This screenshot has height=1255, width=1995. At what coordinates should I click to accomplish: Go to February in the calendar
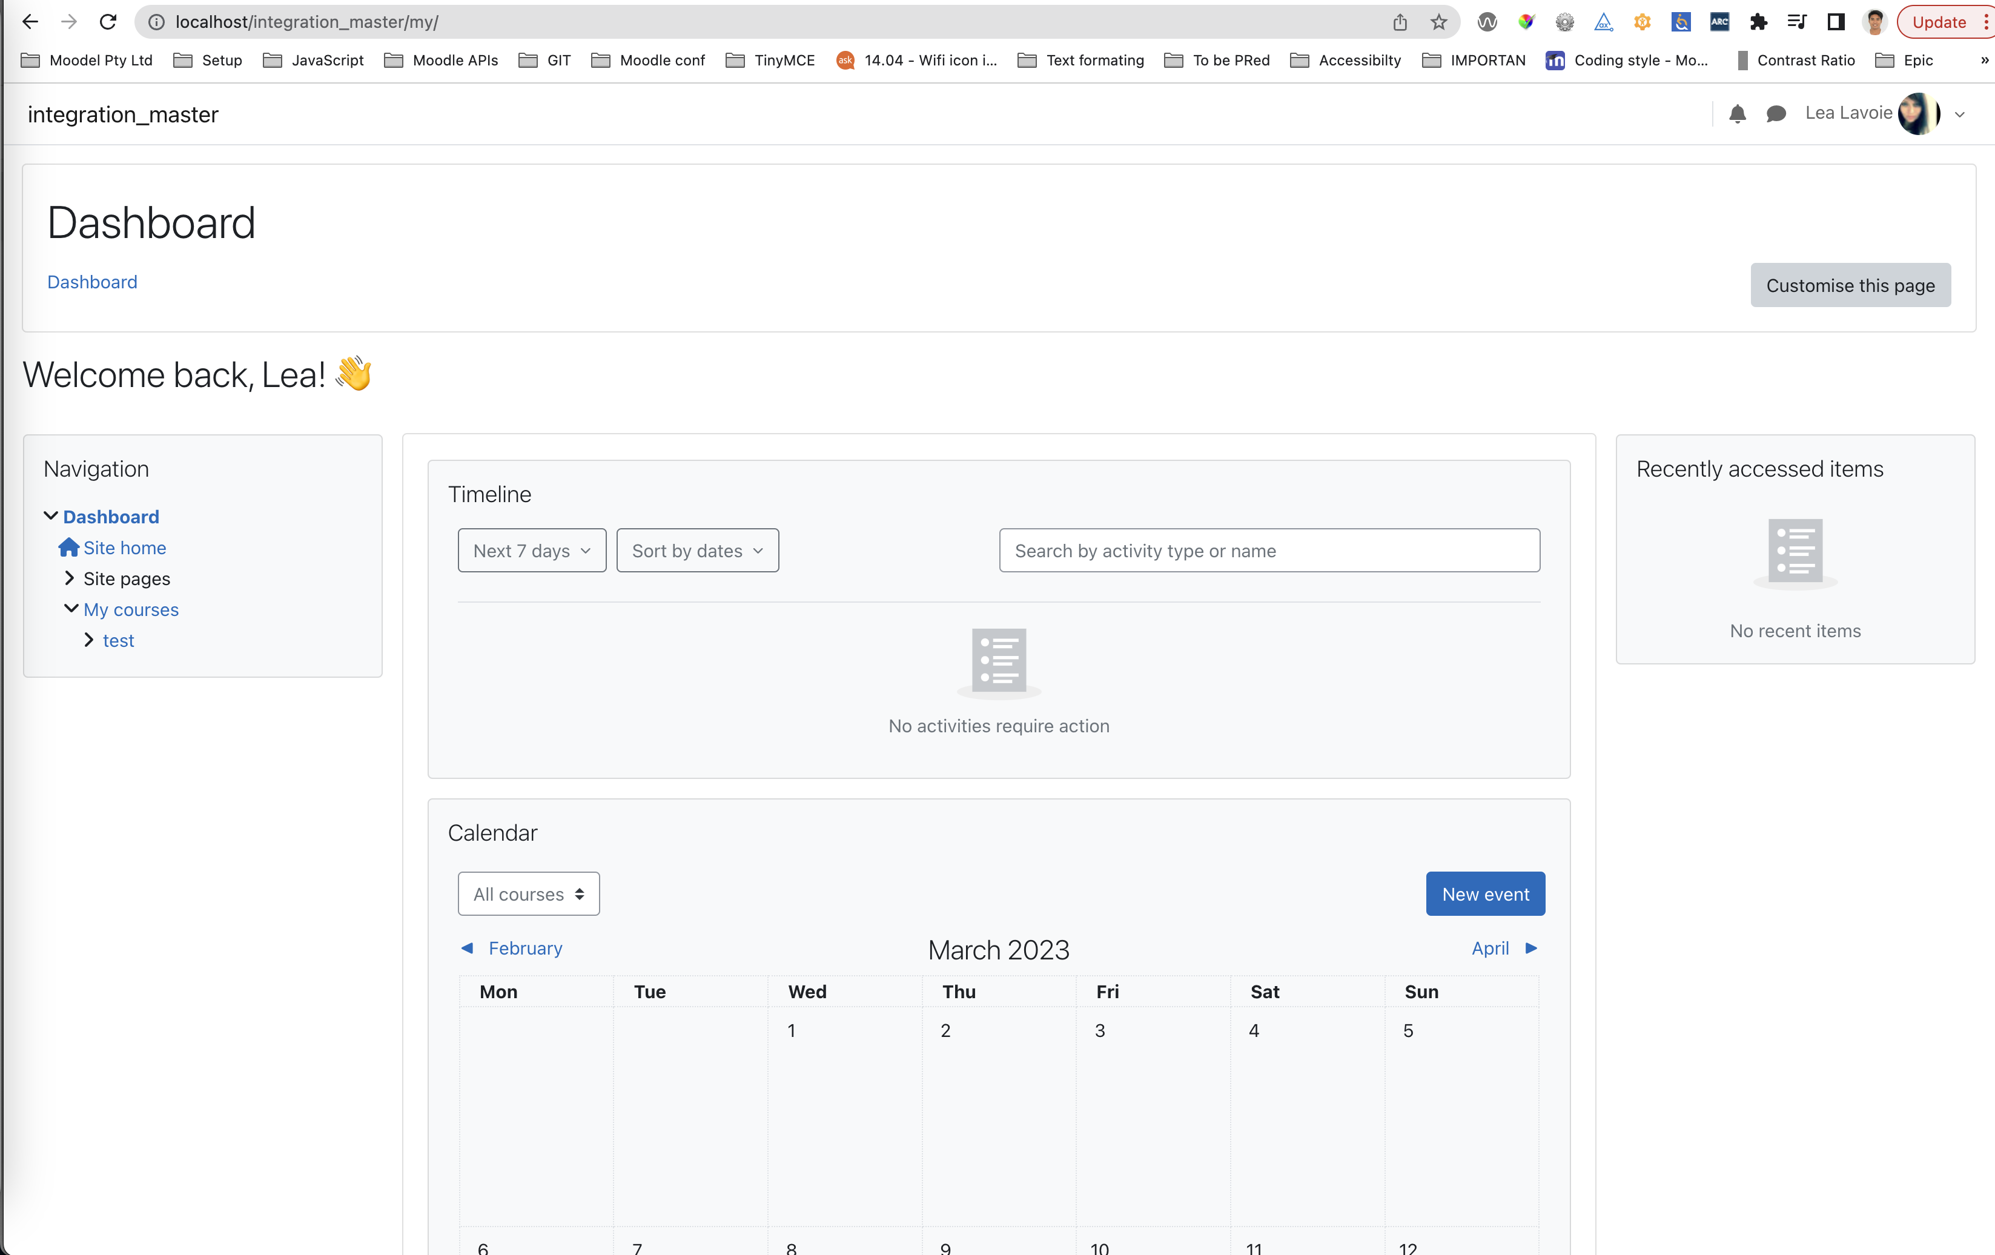525,948
